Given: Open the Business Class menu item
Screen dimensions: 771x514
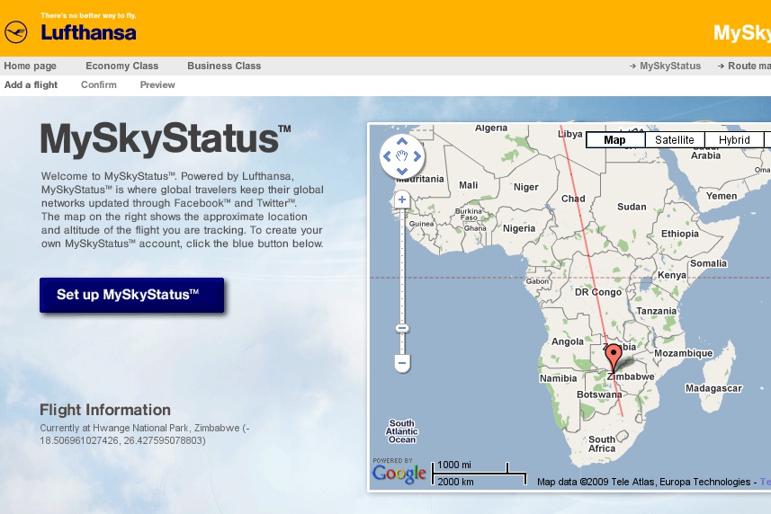Looking at the screenshot, I should [x=224, y=66].
